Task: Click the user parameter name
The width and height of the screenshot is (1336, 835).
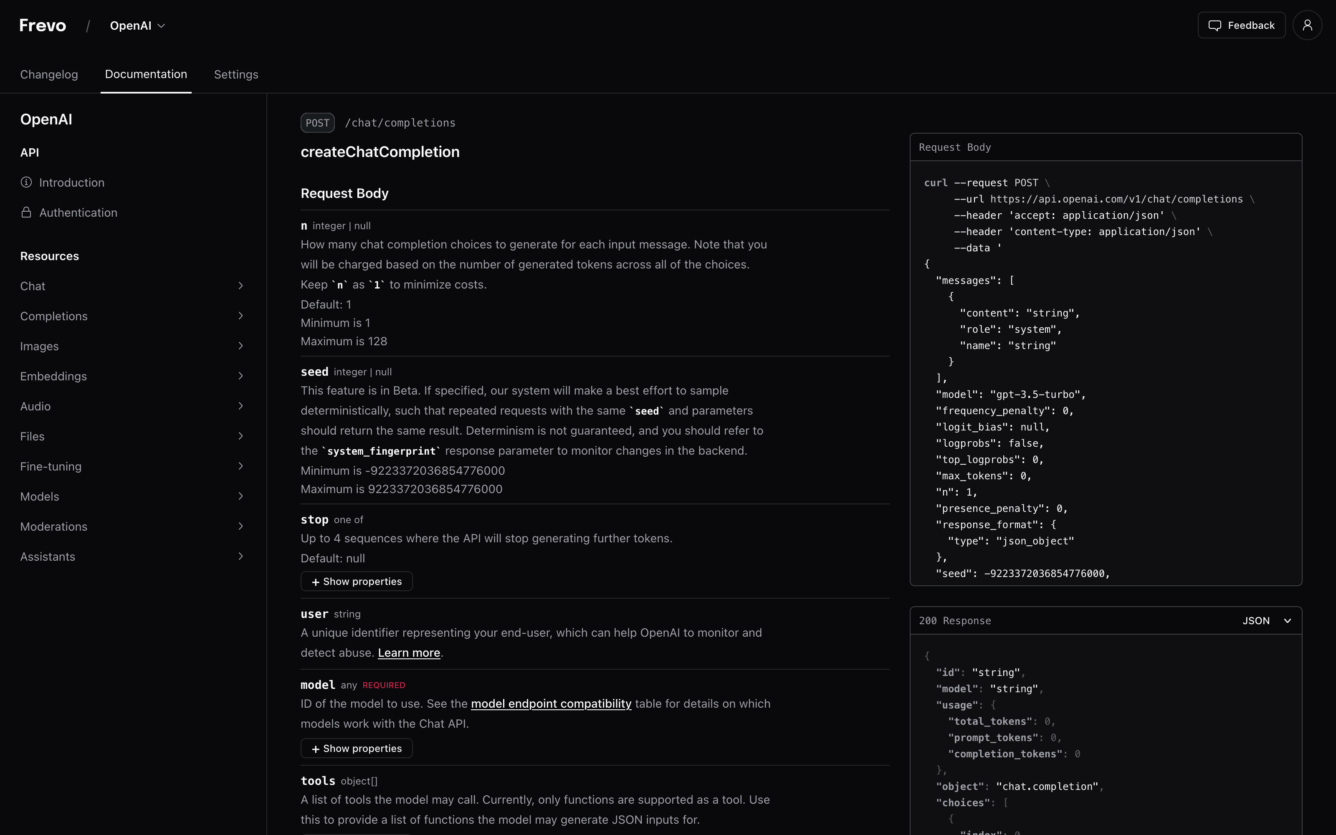Action: (x=315, y=614)
